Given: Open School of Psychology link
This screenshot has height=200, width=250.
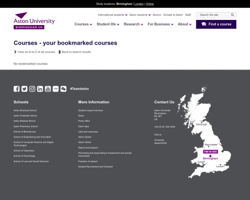Looking at the screenshot, I should [x=24, y=156].
